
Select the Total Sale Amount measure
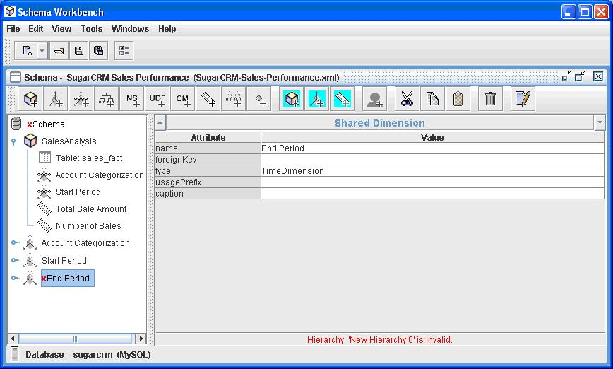91,209
